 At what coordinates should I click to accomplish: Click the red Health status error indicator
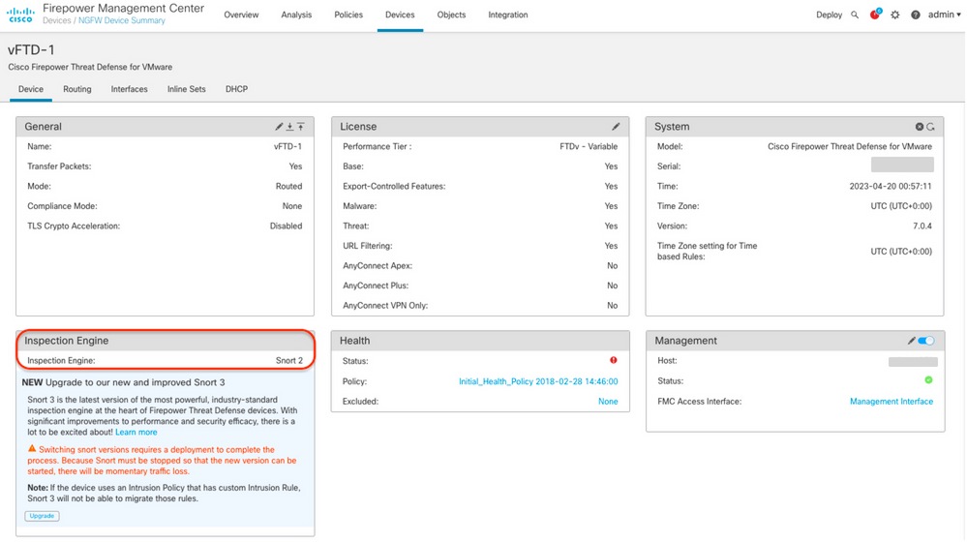pyautogui.click(x=614, y=361)
